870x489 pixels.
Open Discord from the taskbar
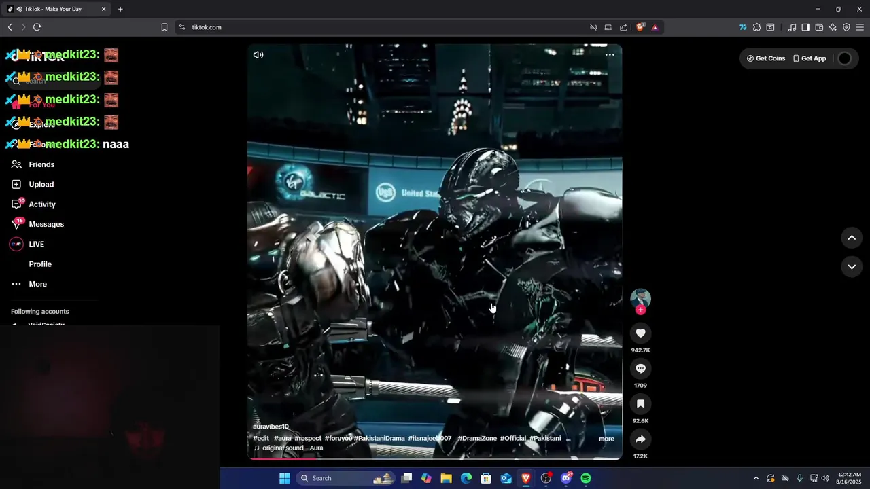565,478
